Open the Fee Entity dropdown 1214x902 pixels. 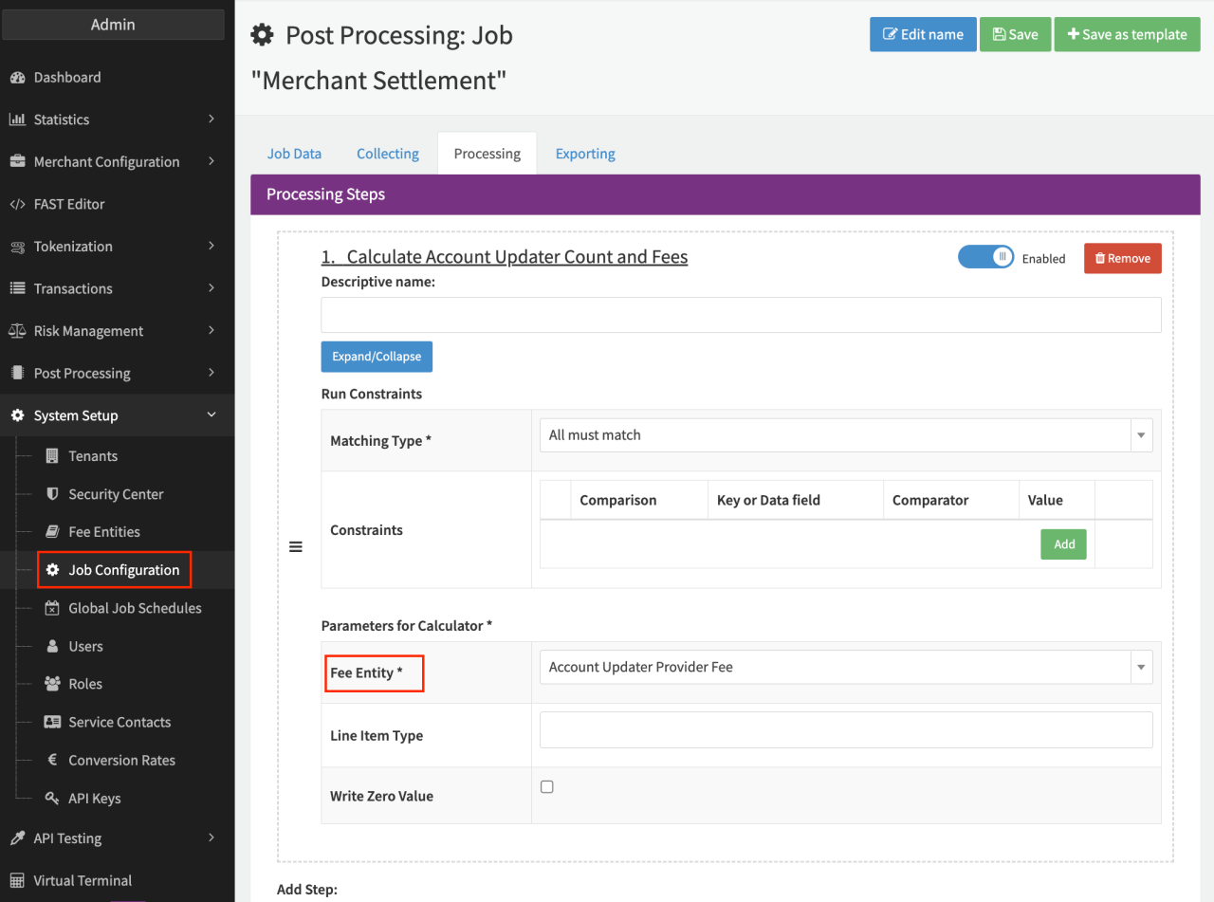point(845,668)
